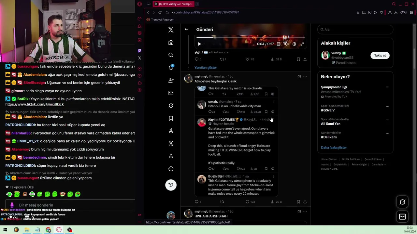Open more options for #Delikanlı trend
Viewport: 417px width, 234px height.
[x=387, y=133]
